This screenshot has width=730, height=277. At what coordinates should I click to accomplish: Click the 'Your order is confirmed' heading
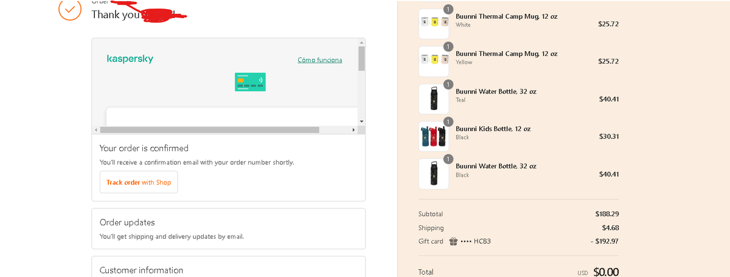pos(144,148)
